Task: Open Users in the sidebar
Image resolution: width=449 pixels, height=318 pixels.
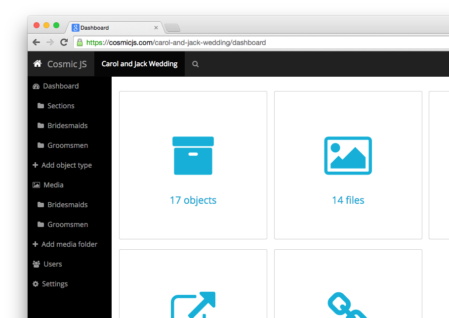Action: [x=53, y=264]
